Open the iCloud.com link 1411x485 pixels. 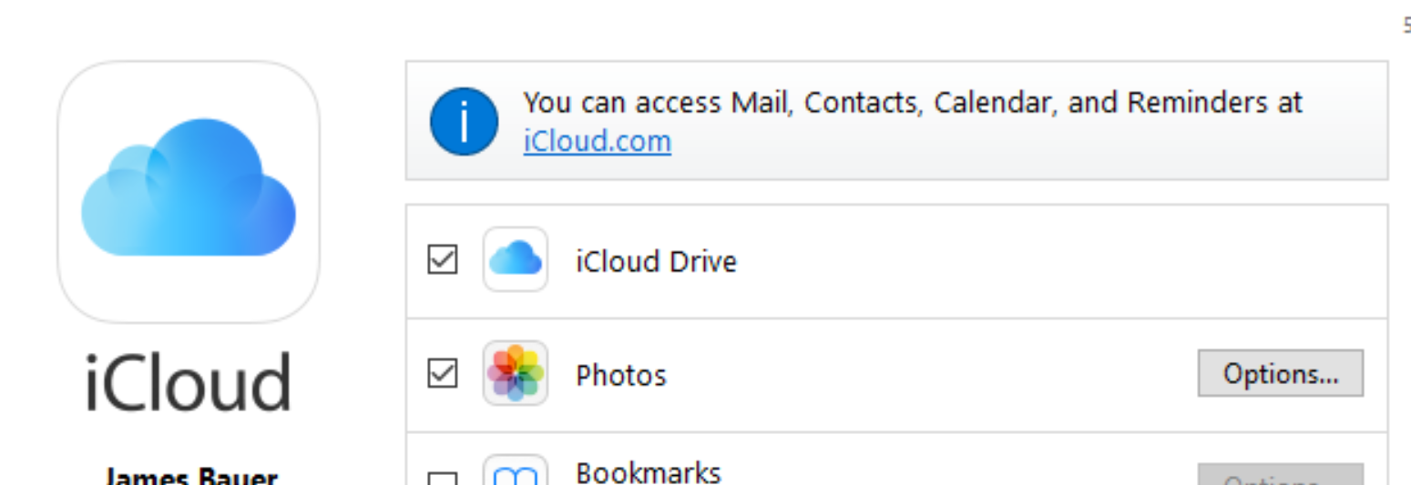click(597, 142)
